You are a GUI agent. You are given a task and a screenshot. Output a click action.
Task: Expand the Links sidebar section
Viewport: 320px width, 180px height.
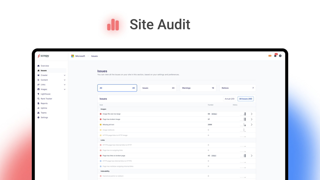(65, 84)
